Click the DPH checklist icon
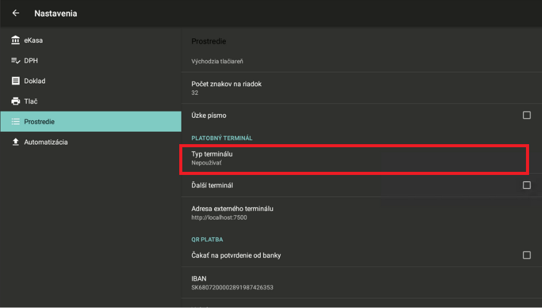This screenshot has height=308, width=542. tap(15, 60)
